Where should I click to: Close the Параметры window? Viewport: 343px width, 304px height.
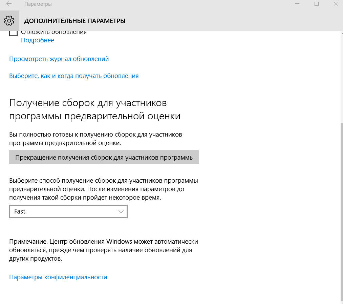coord(335,4)
